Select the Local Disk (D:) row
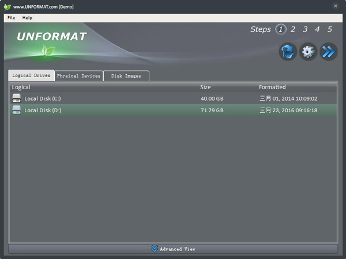The image size is (346, 259). [x=173, y=110]
